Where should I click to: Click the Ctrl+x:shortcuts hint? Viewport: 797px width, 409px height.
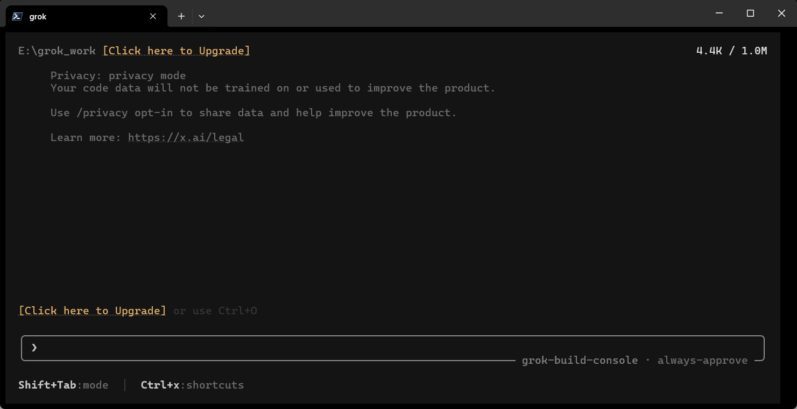pyautogui.click(x=192, y=385)
